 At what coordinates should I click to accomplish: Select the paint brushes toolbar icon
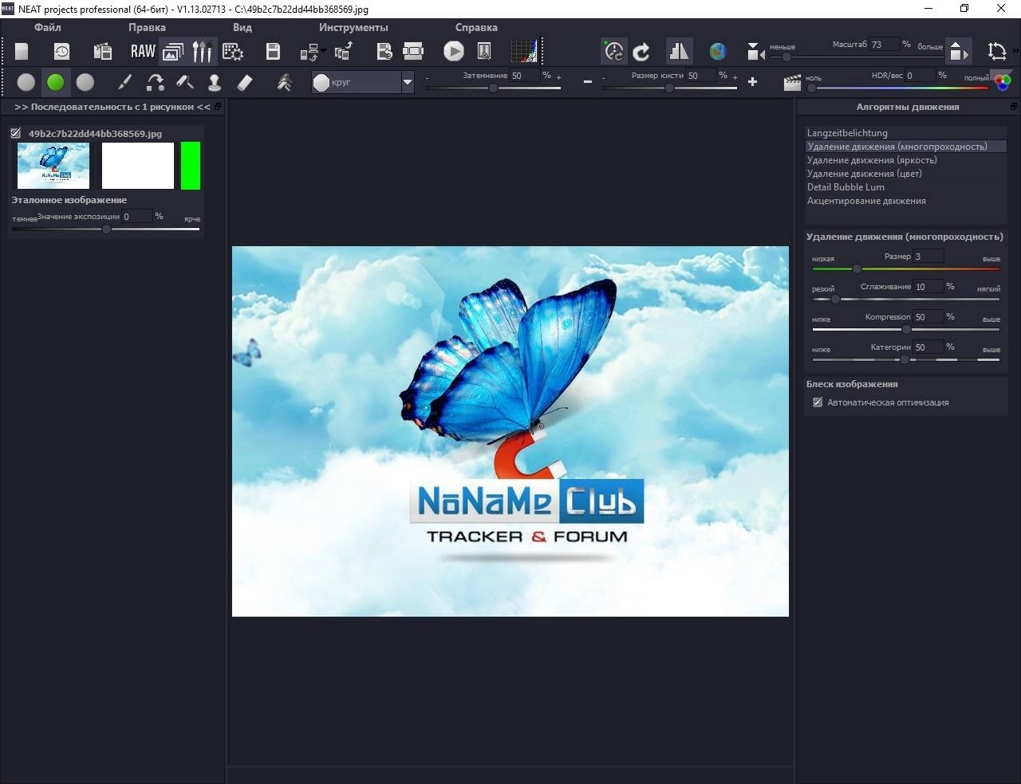pyautogui.click(x=203, y=52)
